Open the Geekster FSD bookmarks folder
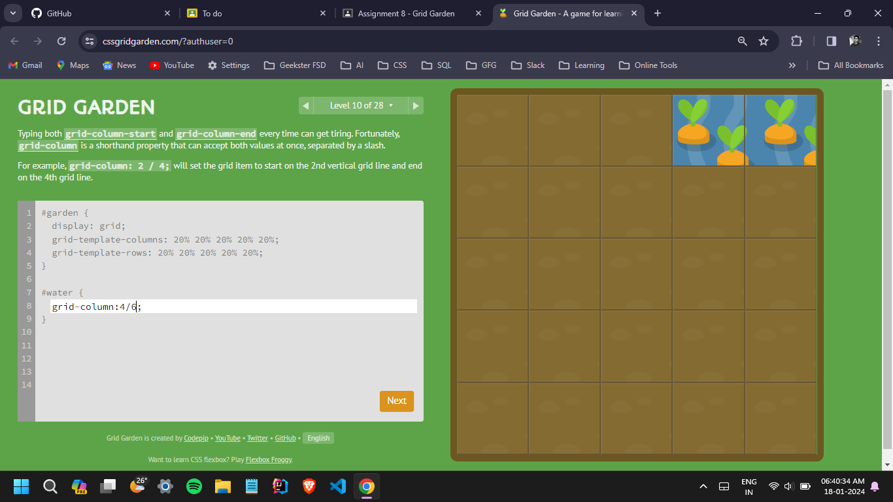Image resolution: width=893 pixels, height=502 pixels. pos(294,65)
